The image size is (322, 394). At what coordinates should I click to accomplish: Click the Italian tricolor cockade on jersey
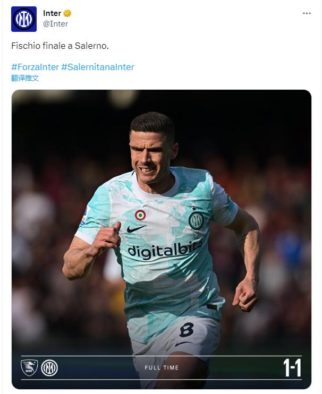[x=140, y=215]
